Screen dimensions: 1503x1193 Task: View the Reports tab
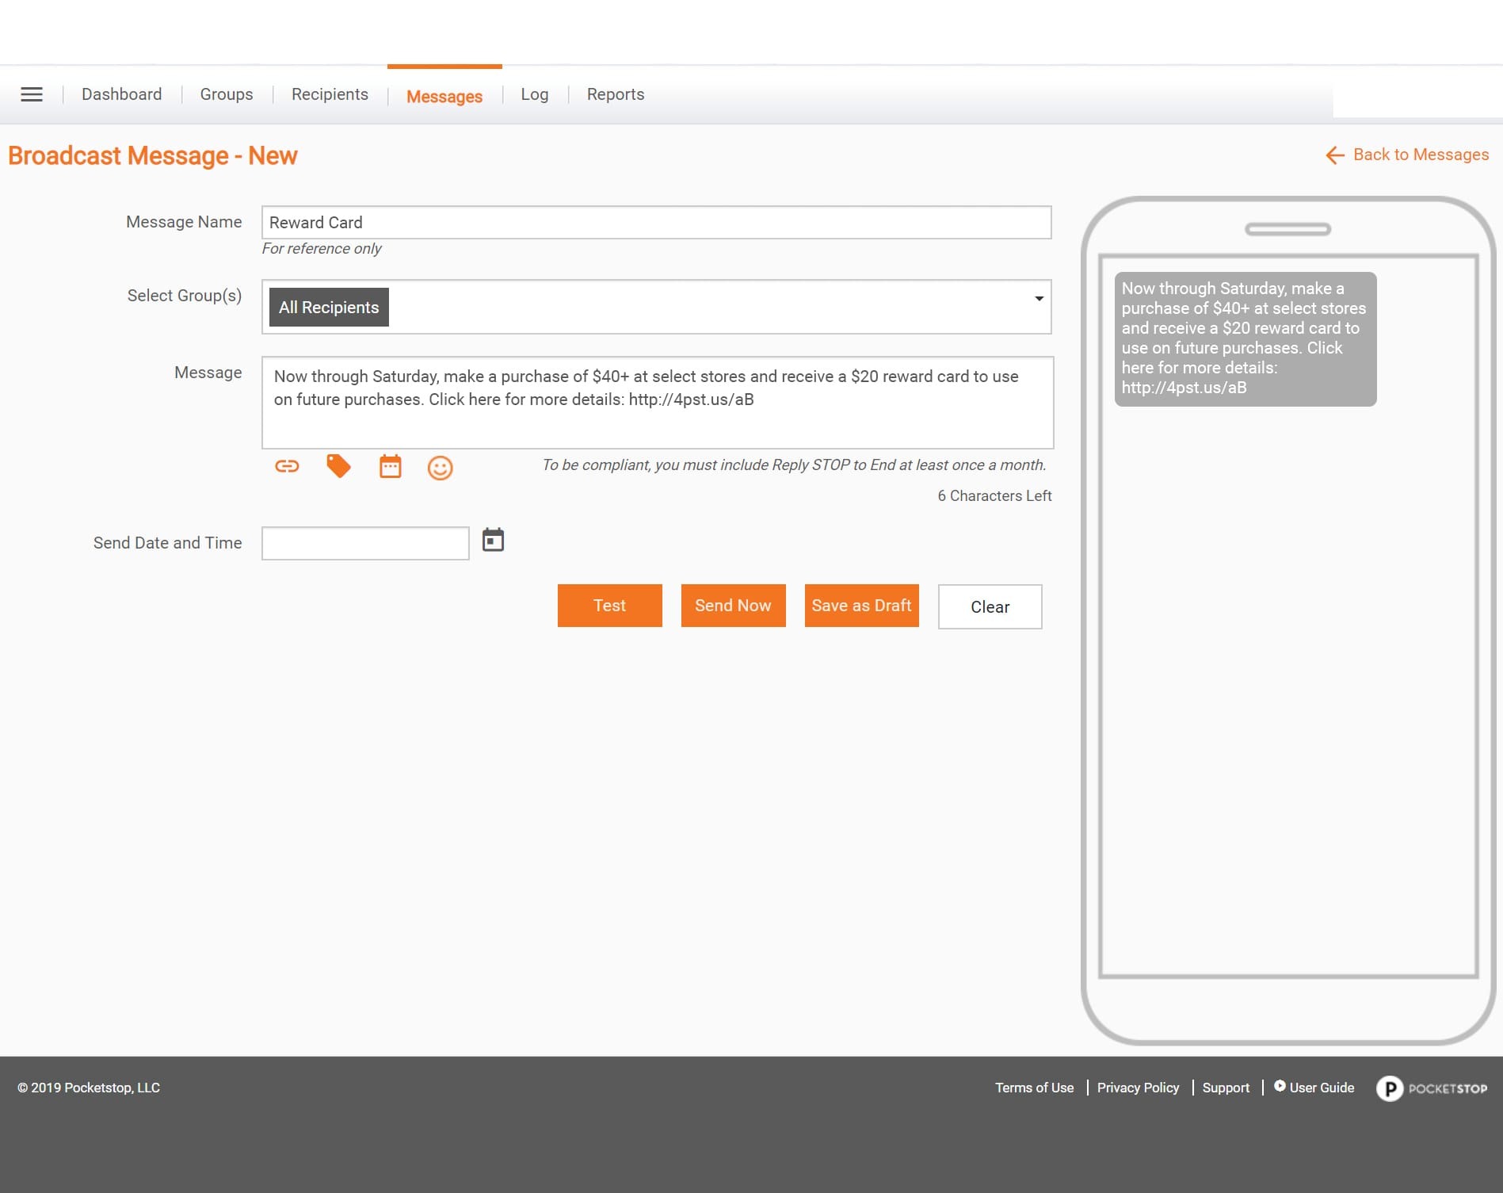tap(615, 94)
